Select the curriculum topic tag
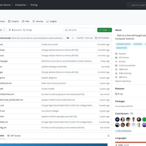The width and height of the screenshot is (146, 146). point(138,44)
